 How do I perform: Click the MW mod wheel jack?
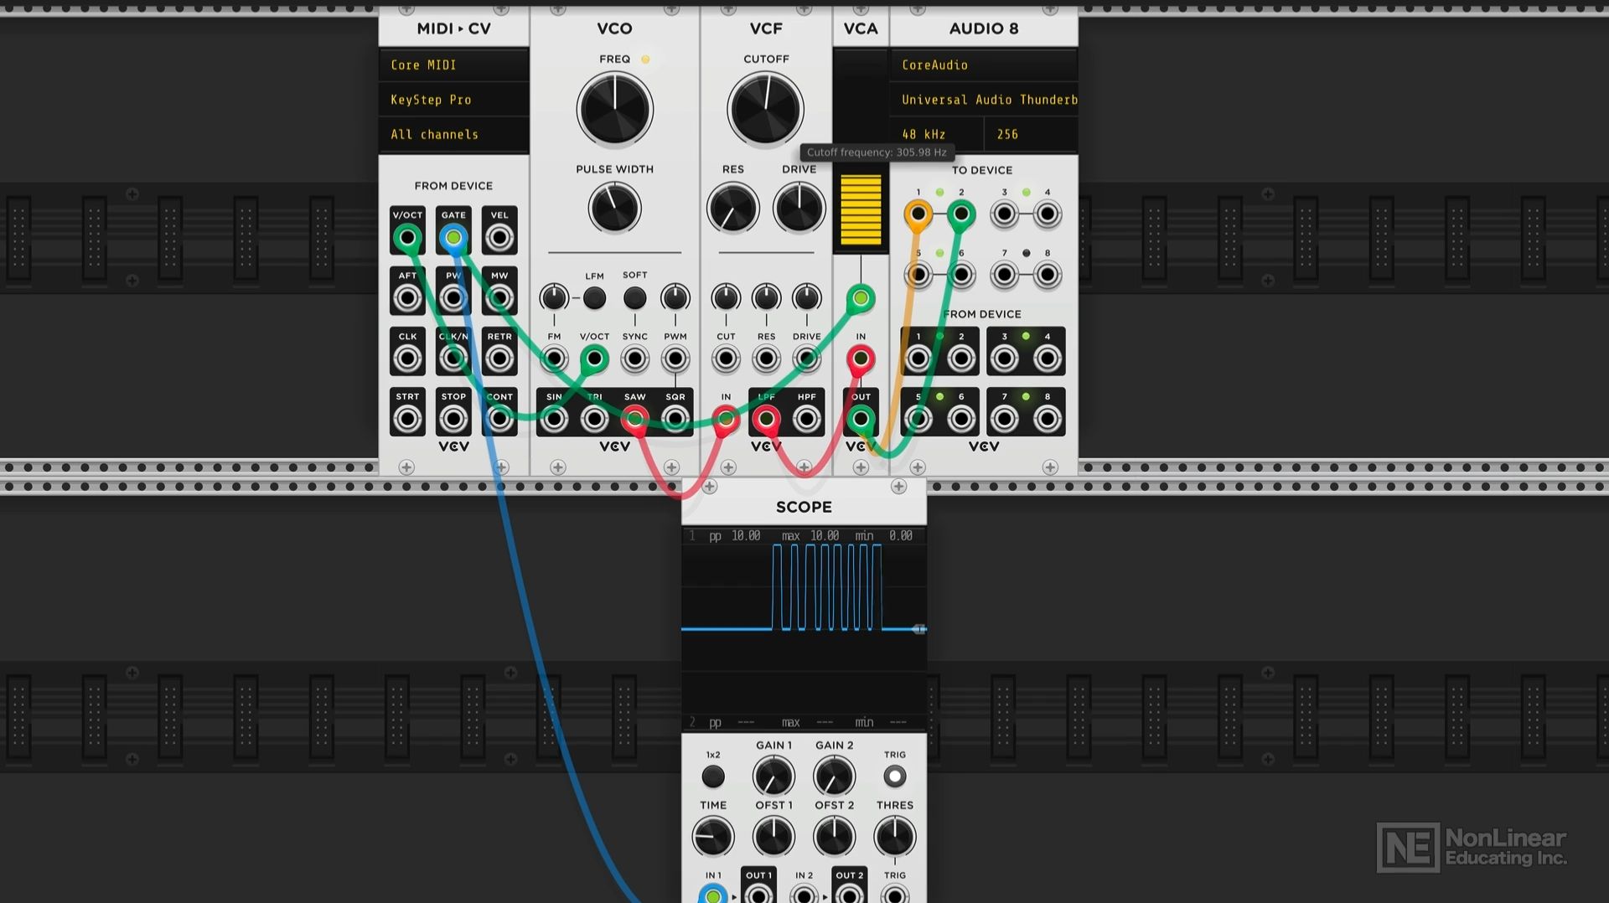tap(499, 298)
